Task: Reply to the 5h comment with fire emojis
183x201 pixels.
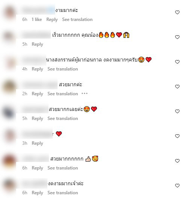Action: point(37,44)
